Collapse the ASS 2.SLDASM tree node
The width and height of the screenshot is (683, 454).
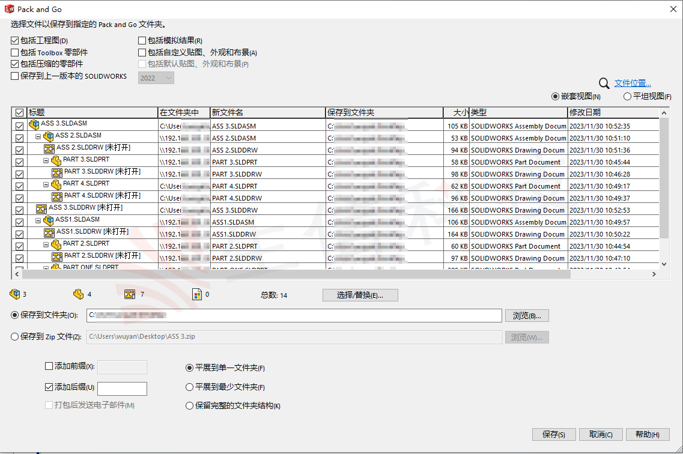tap(38, 136)
